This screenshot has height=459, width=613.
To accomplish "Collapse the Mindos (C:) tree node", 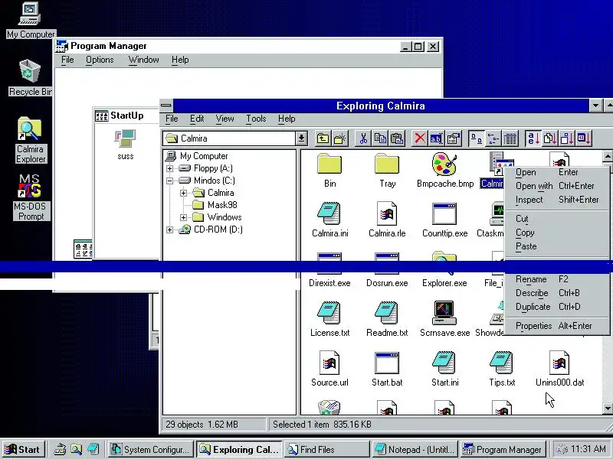I will [x=169, y=181].
